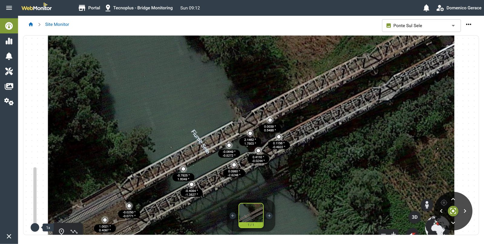Click the Site Monitor breadcrumb link
This screenshot has height=244, width=484.
tap(57, 25)
